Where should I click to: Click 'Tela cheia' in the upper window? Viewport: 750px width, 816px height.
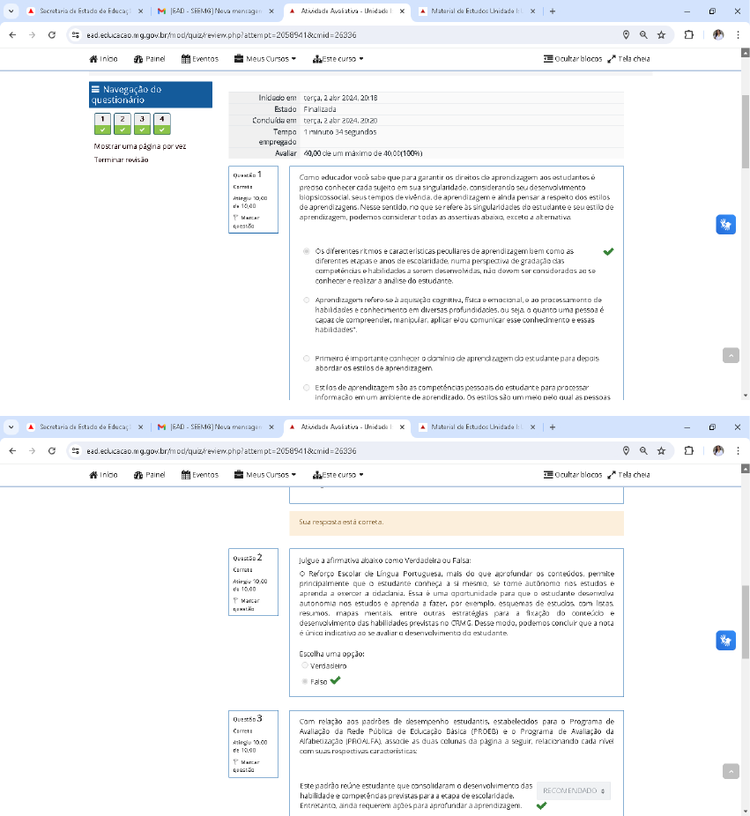[x=628, y=59]
